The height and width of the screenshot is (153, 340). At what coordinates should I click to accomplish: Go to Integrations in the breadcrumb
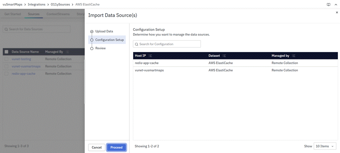point(37,5)
